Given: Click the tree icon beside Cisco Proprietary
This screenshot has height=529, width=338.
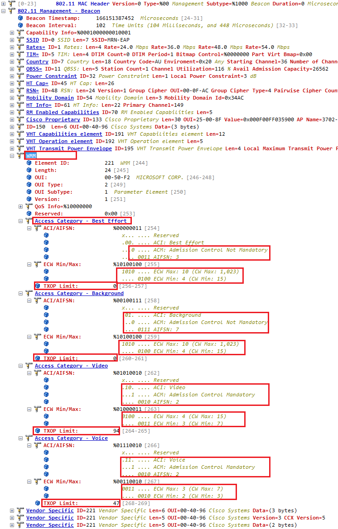Looking at the screenshot, I should (20, 119).
